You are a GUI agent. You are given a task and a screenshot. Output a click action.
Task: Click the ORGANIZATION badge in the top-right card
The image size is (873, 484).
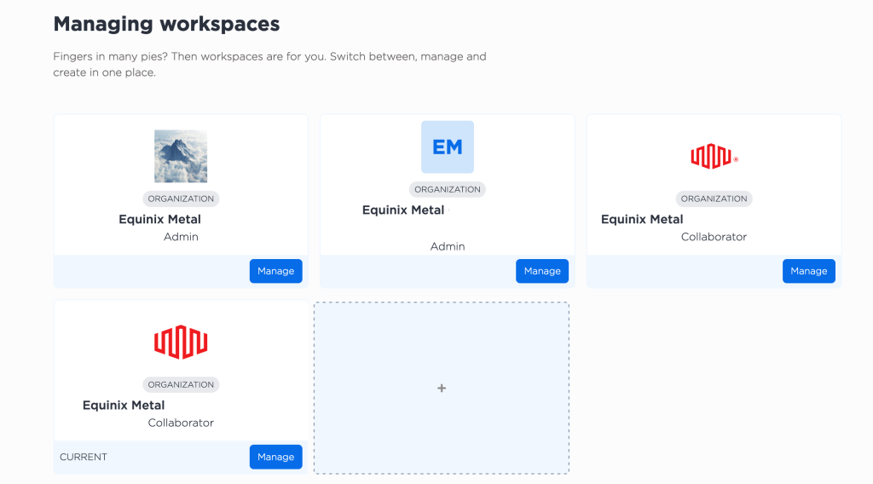pos(714,199)
